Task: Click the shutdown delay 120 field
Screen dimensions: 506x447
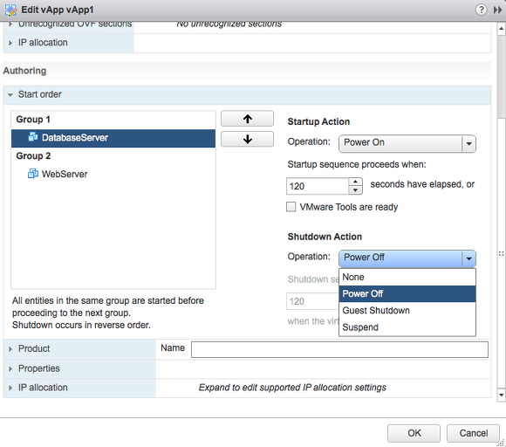Action: coord(312,301)
